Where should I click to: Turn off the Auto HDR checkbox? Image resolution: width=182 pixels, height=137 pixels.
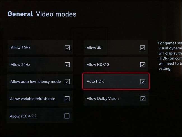pyautogui.click(x=143, y=81)
